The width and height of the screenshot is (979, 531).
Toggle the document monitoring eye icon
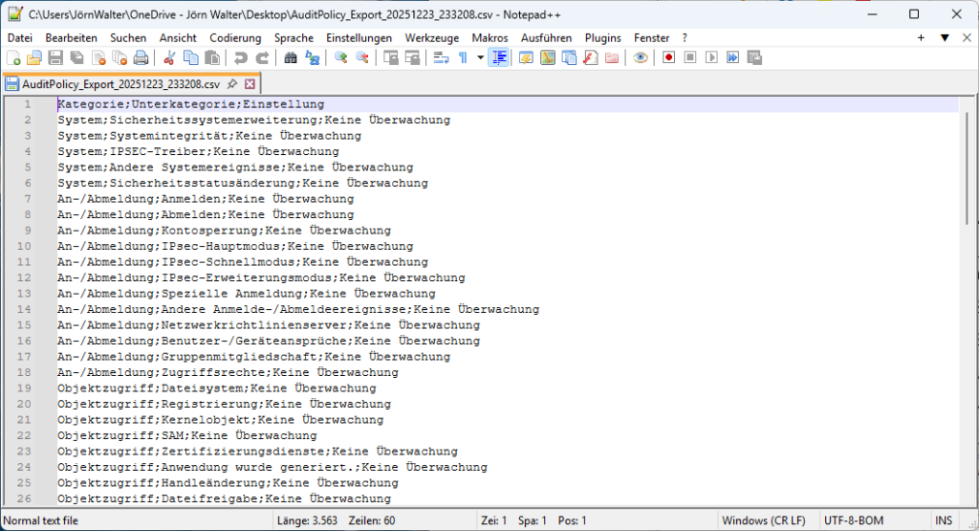point(641,58)
